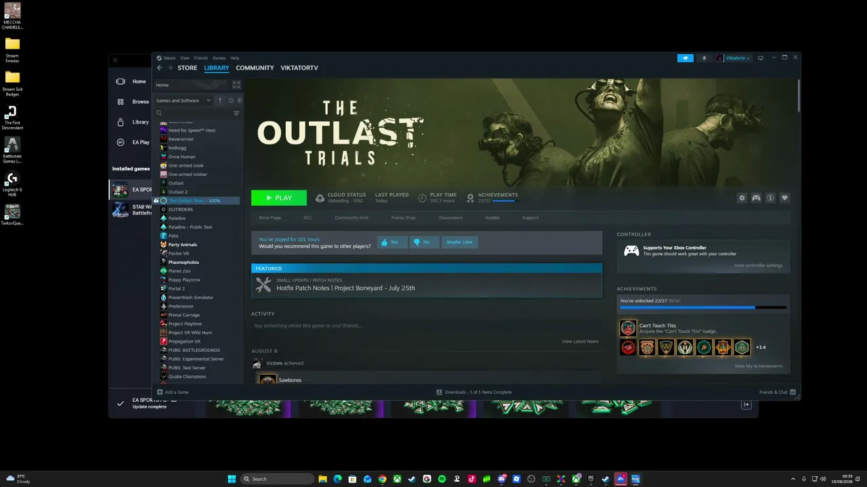Open the Games menu
The width and height of the screenshot is (867, 487).
click(219, 58)
